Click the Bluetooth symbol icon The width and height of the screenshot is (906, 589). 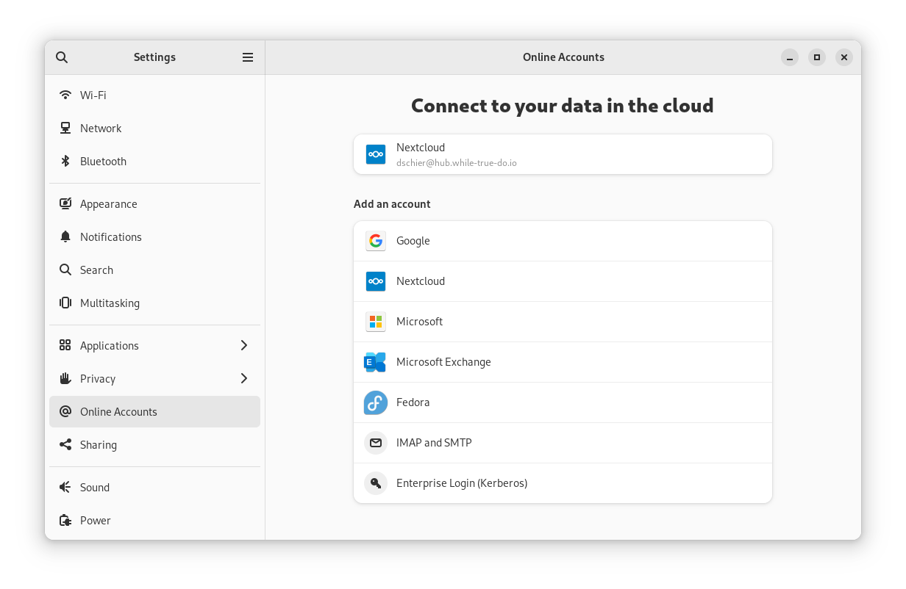point(65,161)
